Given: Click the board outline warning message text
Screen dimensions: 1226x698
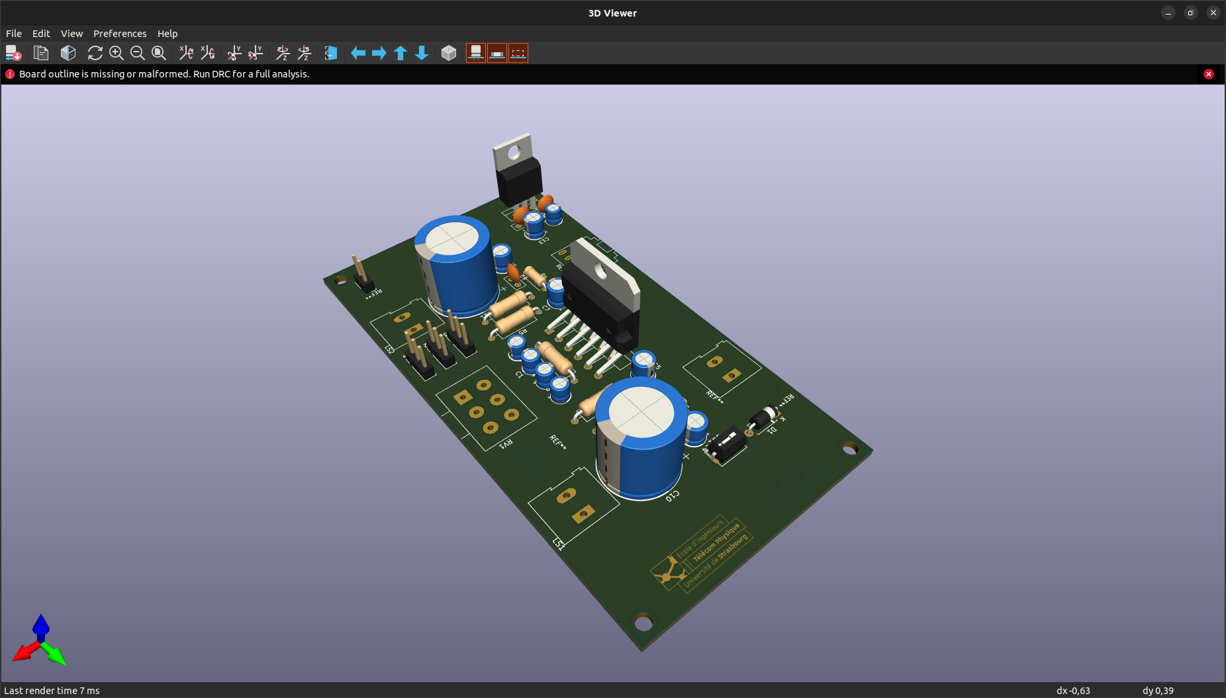Looking at the screenshot, I should pyautogui.click(x=164, y=74).
